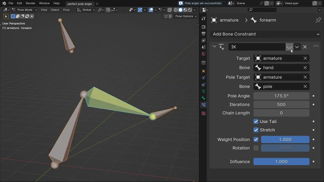Open the Help menu
Screen dimensions: 324x182
(56, 3)
